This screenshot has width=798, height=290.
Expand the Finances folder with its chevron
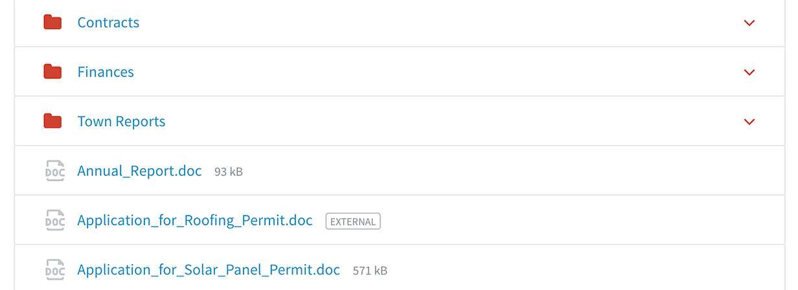[x=749, y=72]
